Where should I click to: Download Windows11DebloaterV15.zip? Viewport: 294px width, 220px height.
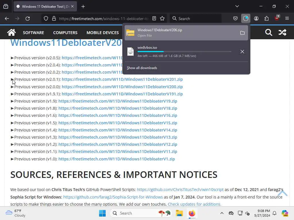click(118, 123)
